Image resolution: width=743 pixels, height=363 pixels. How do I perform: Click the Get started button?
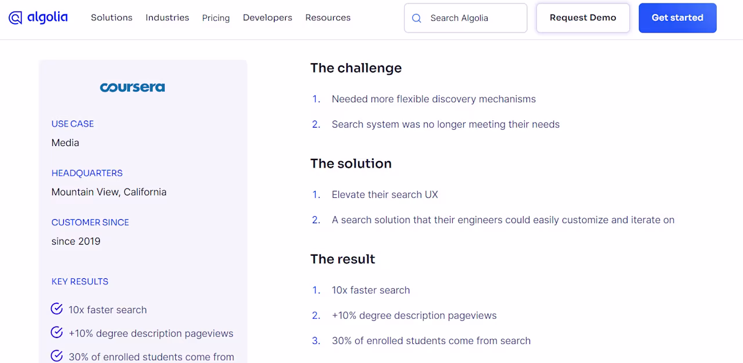(x=677, y=18)
